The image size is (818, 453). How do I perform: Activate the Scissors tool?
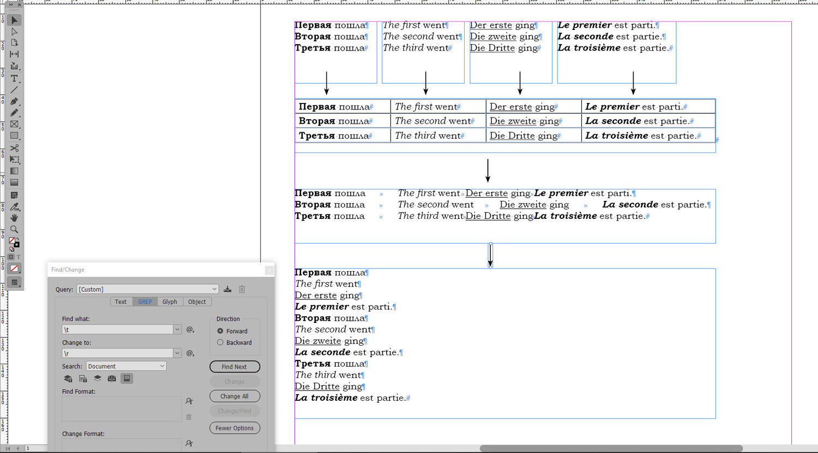point(15,148)
